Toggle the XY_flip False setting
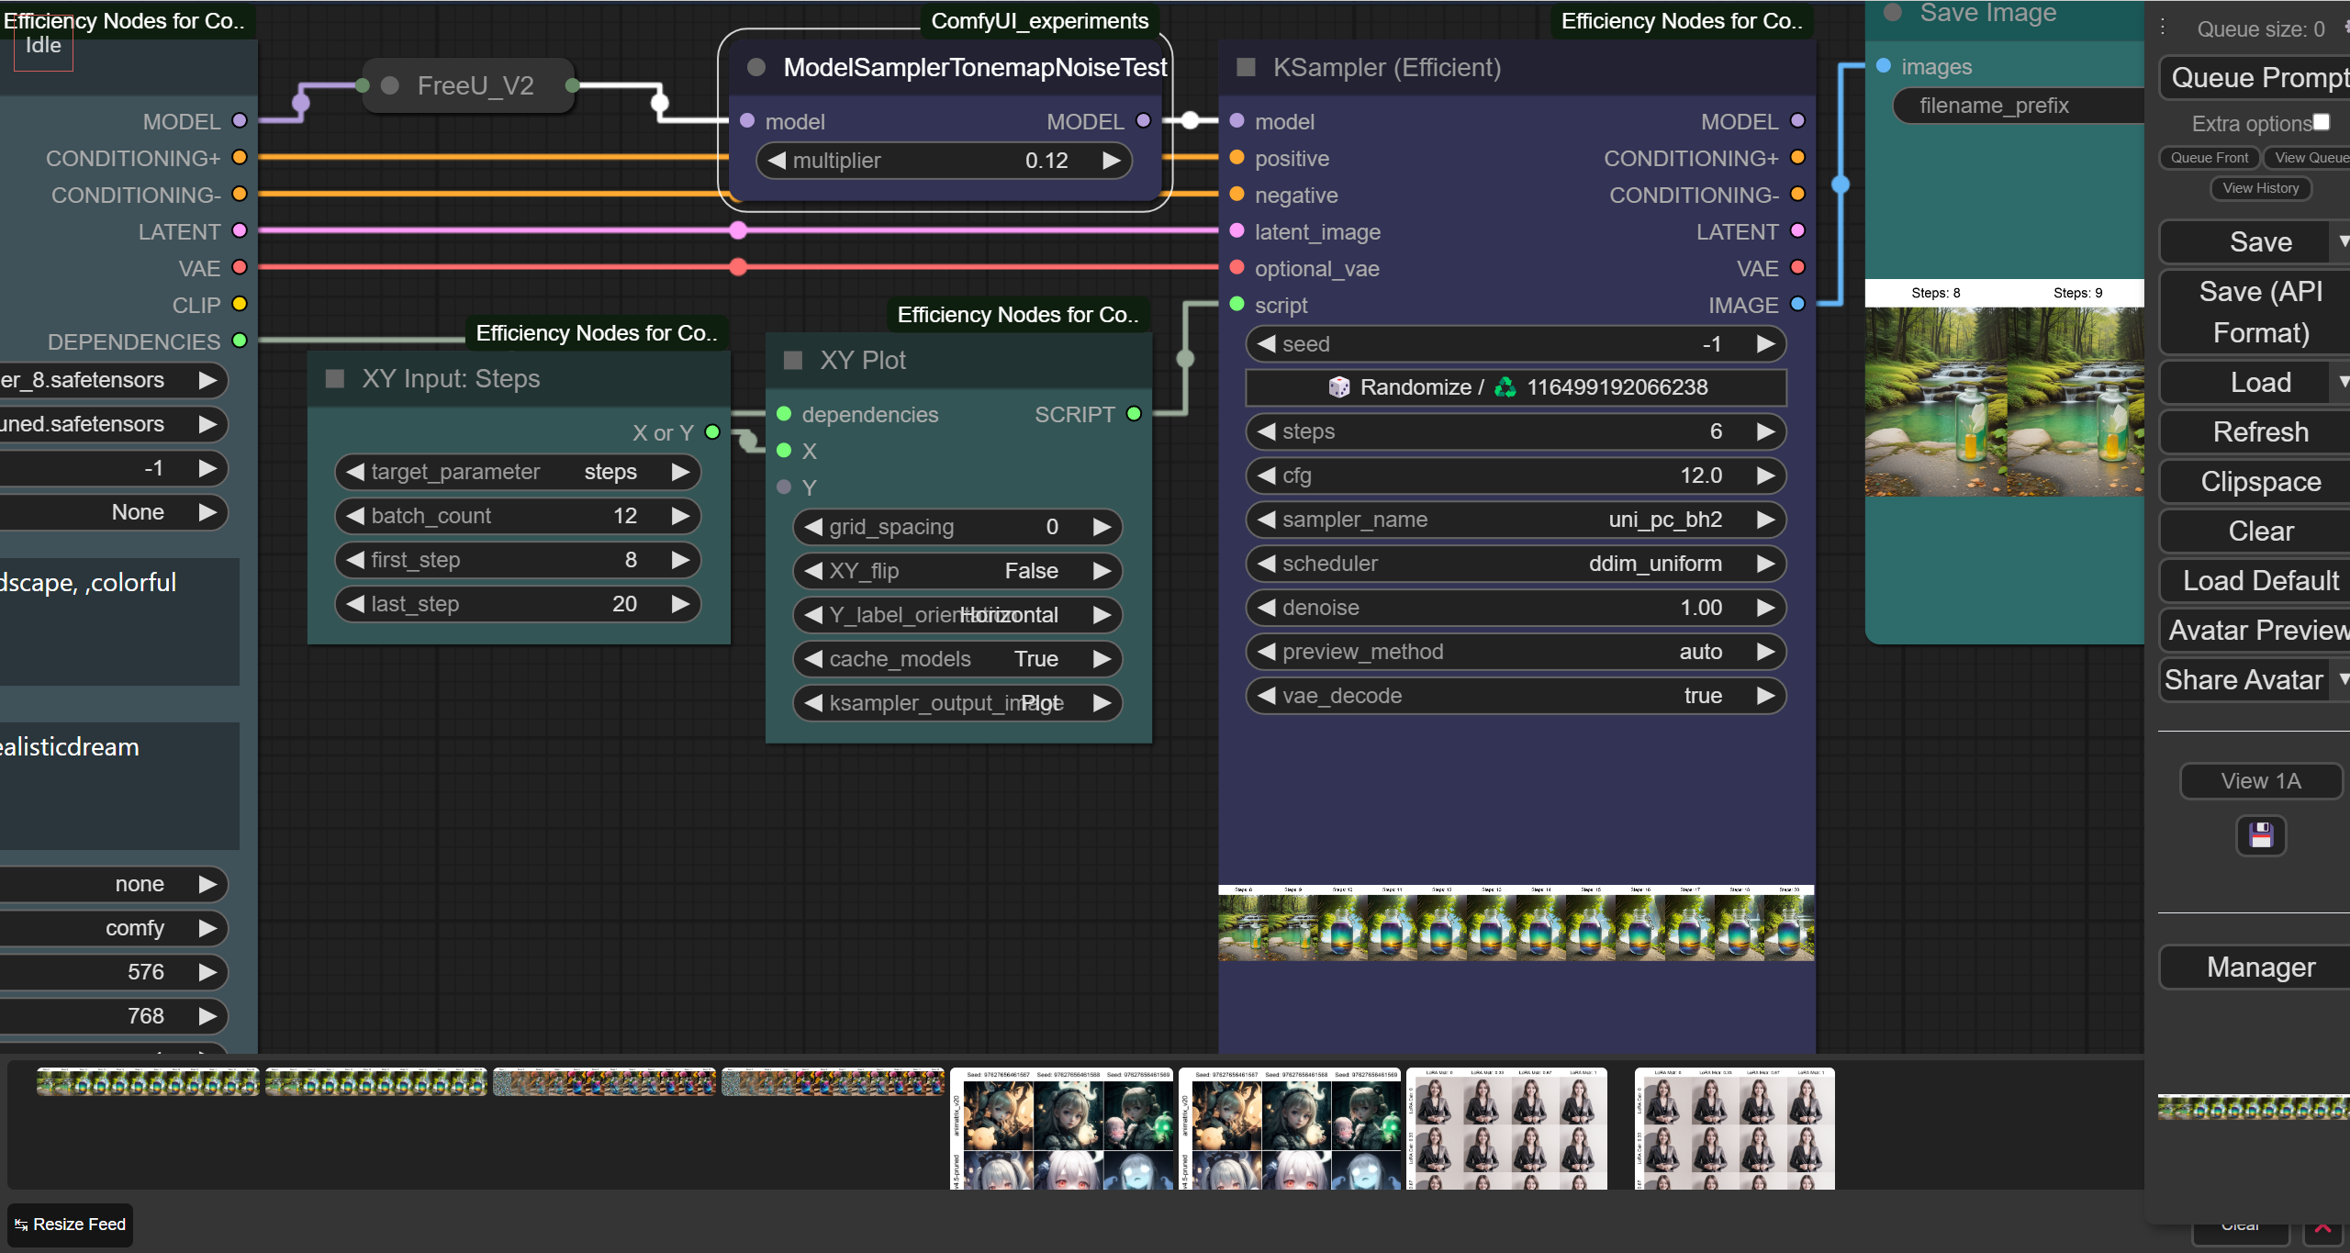 pos(957,571)
